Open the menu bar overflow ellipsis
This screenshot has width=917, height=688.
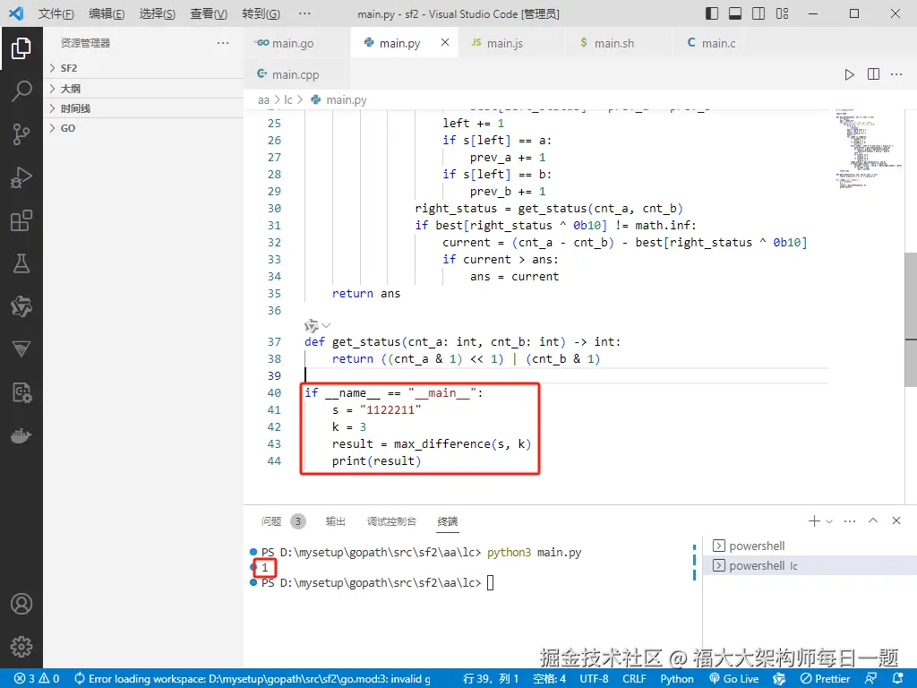point(304,13)
